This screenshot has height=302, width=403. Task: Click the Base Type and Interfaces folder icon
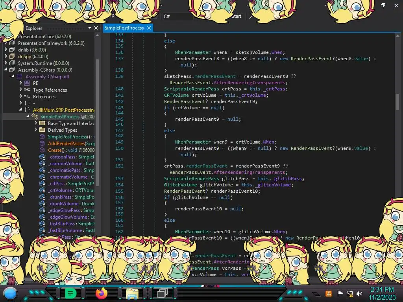(x=42, y=123)
